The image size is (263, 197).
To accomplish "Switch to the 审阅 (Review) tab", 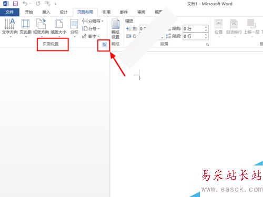I will coord(141,12).
